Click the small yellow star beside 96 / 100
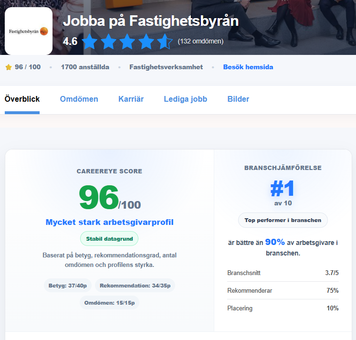Viewport: 356px width, 340px height. (9, 67)
